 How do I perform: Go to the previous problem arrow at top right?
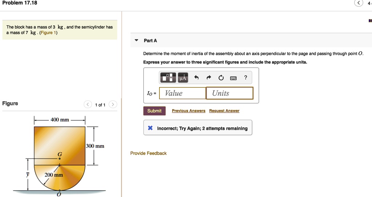pyautogui.click(x=359, y=3)
